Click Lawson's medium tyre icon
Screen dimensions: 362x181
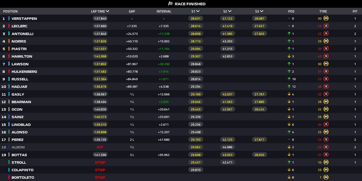pos(326,64)
